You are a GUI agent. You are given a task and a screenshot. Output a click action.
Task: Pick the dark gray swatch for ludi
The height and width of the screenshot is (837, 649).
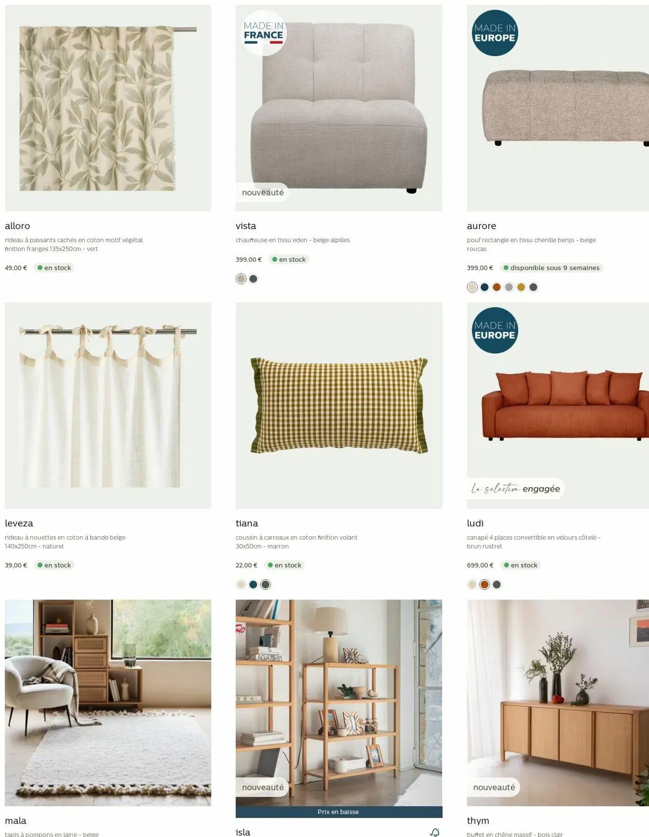(x=497, y=584)
